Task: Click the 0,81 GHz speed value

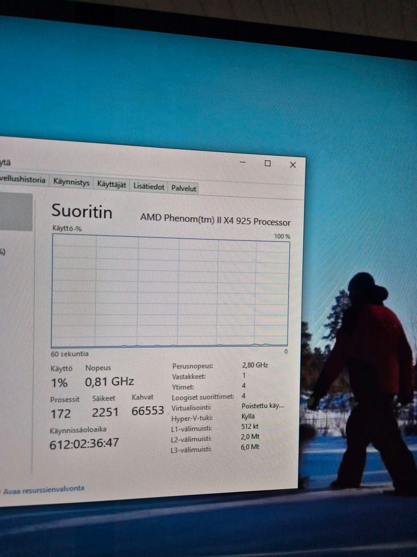Action: (109, 382)
